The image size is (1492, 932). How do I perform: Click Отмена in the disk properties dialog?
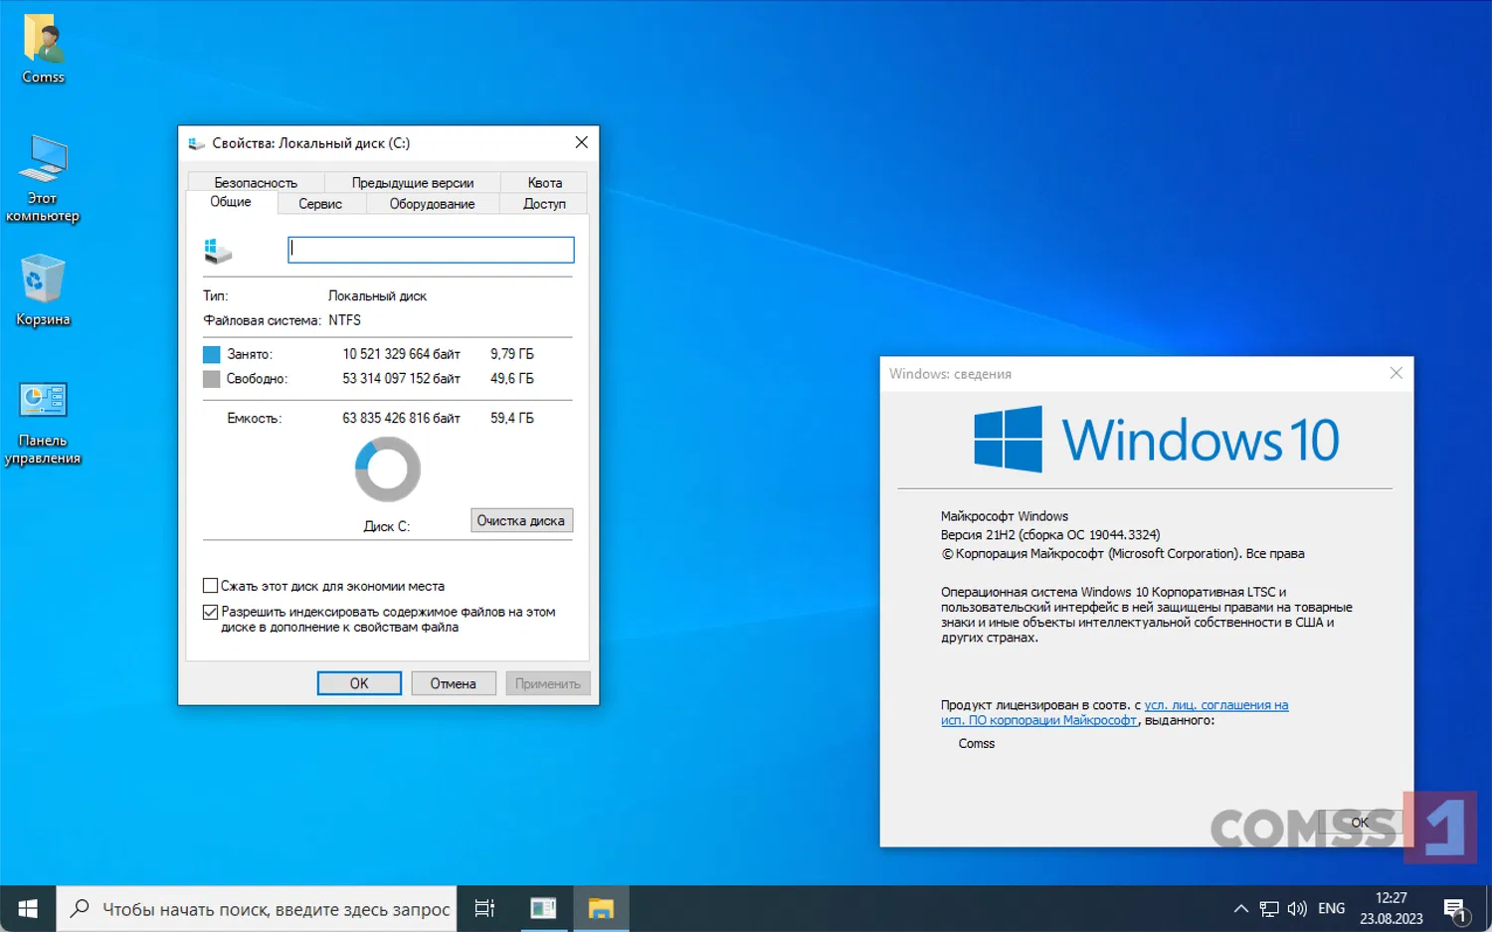(x=453, y=683)
